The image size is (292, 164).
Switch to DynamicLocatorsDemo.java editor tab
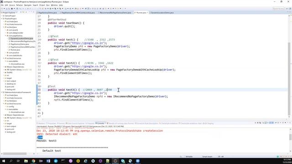pos(162,13)
